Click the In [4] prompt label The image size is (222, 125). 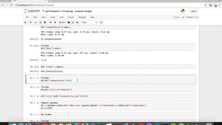coord(34,45)
